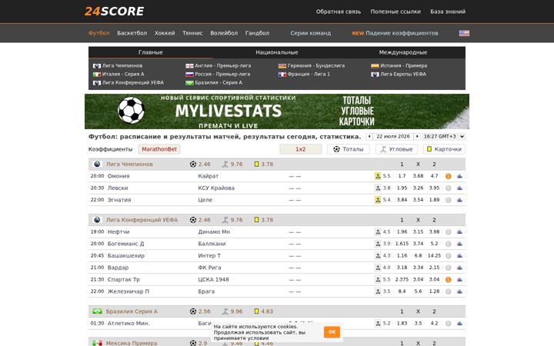
Task: Select Баскетбол in sports menu
Action: click(x=132, y=33)
